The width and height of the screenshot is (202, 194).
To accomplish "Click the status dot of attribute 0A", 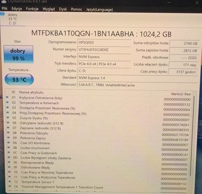I will (9, 143).
